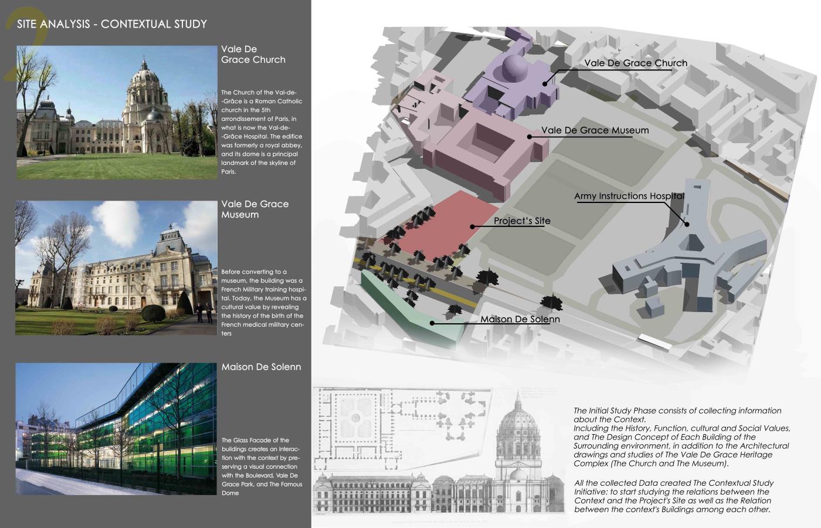Screen dimensions: 821x528
Task: Select the Maison De Solenn glass facade photo
Action: (116, 429)
